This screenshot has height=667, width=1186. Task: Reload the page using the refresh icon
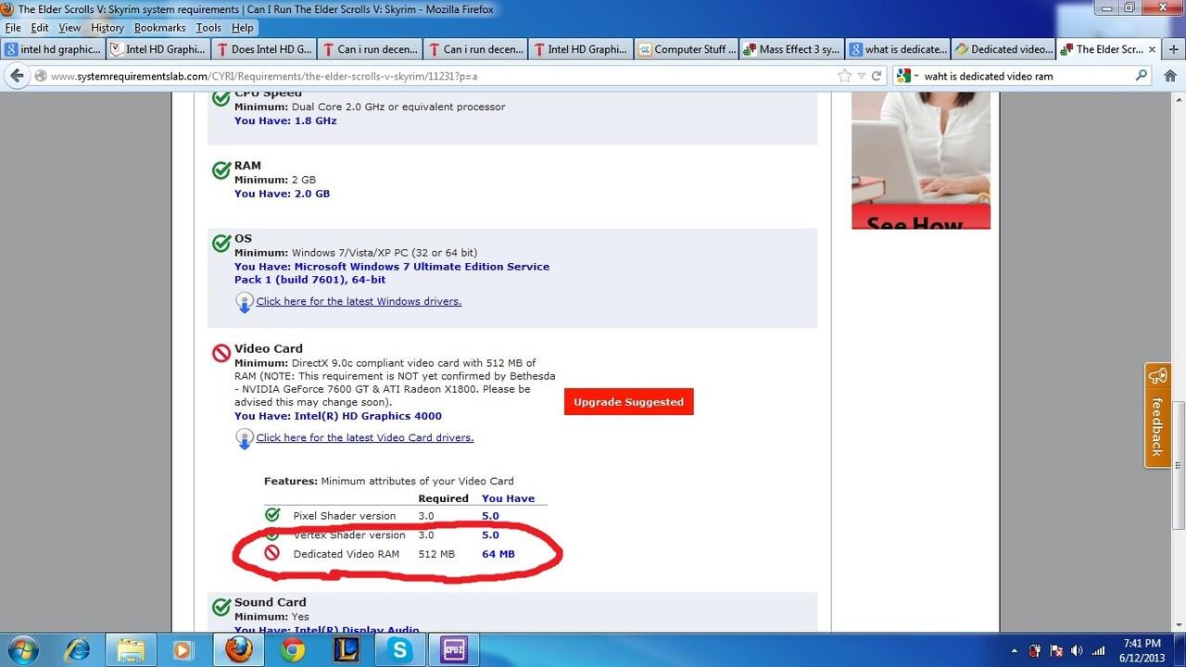click(x=877, y=76)
